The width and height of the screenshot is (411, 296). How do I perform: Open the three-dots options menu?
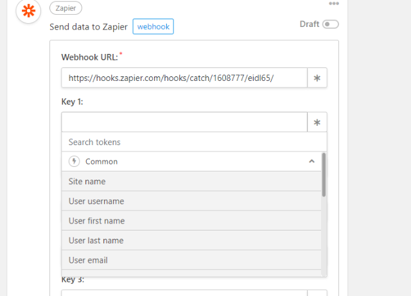(334, 3)
